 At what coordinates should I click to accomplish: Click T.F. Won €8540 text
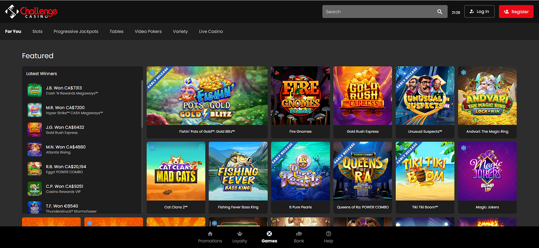pos(62,206)
